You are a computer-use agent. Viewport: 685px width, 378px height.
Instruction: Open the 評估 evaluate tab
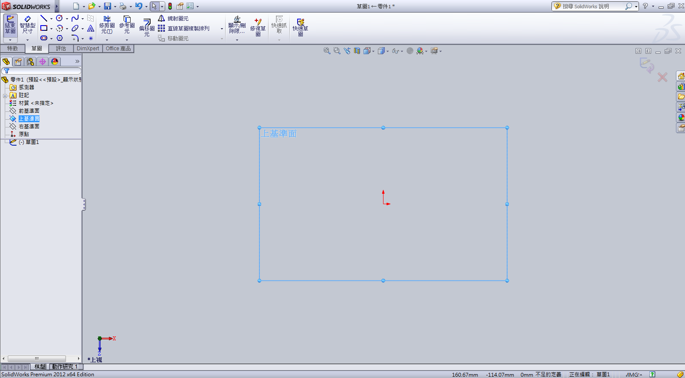61,49
